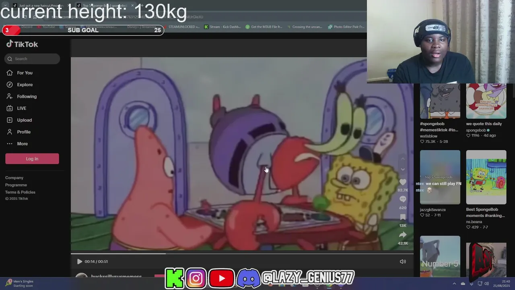Show hidden icons in the system tray

point(454,284)
